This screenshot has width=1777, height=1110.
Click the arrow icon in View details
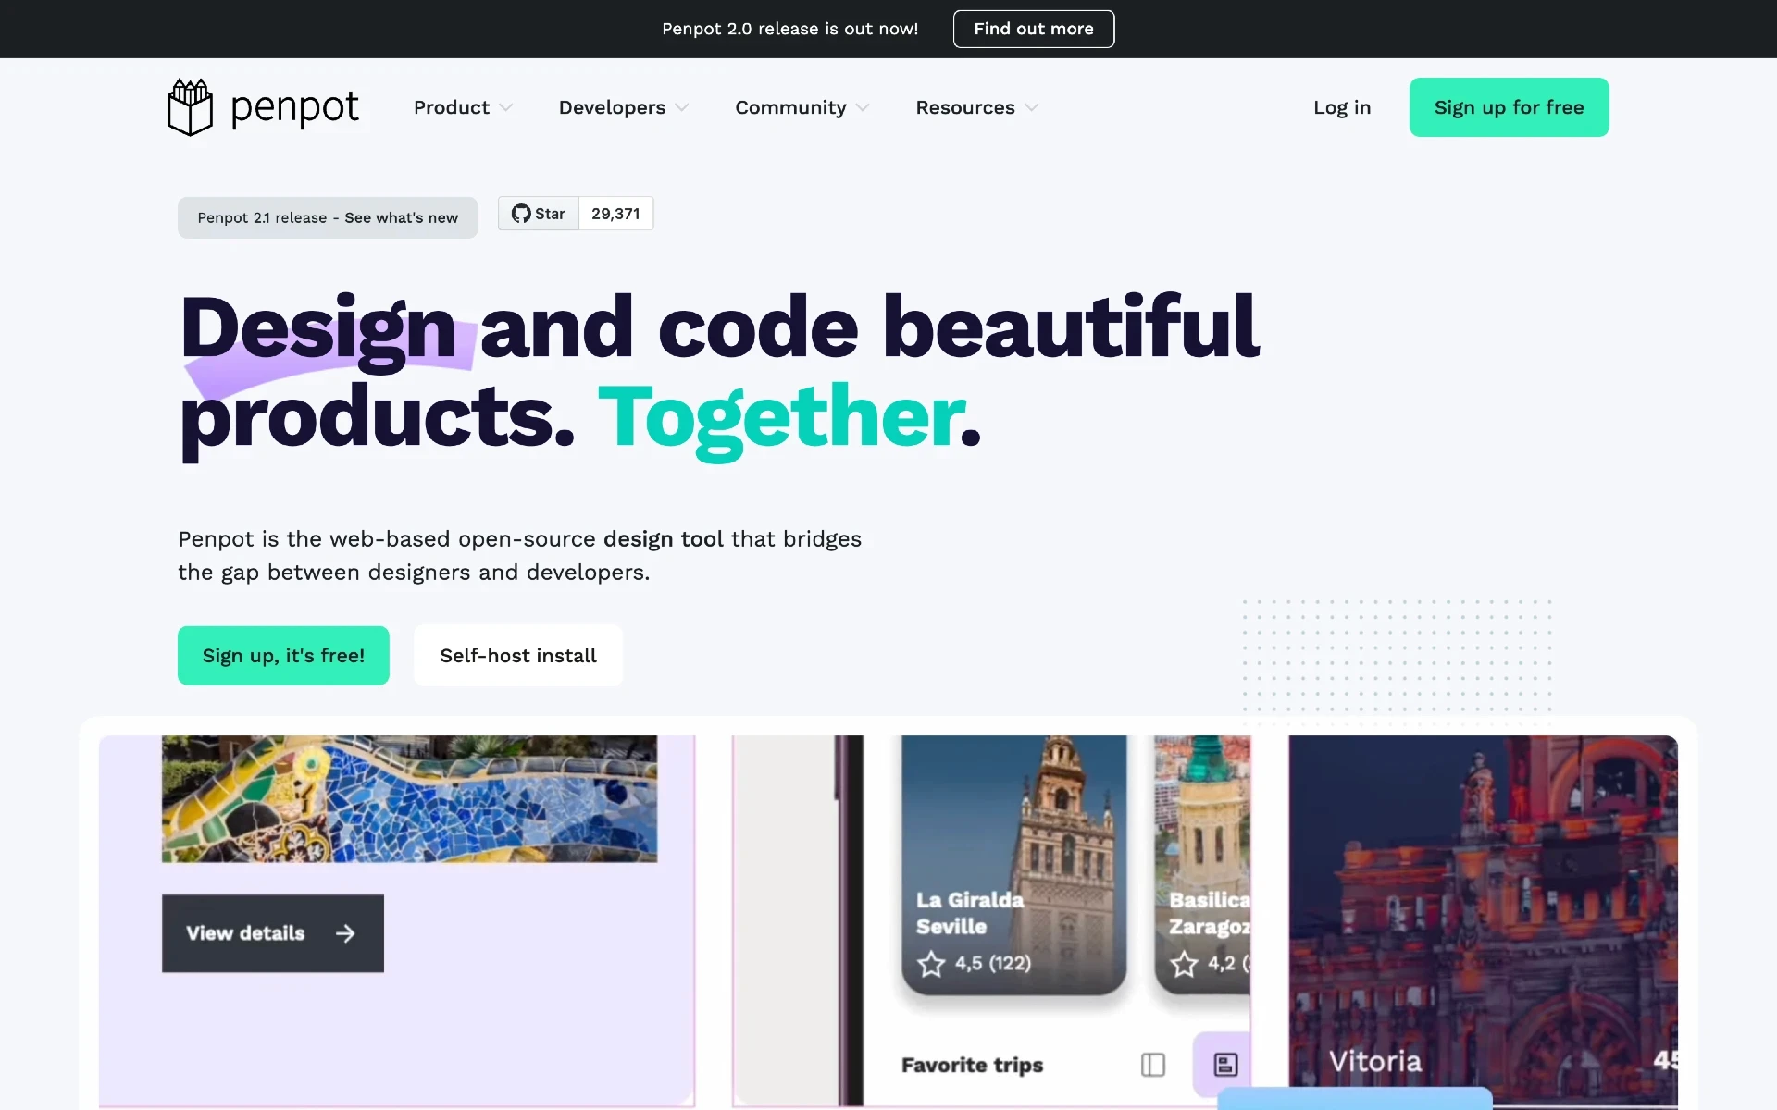pos(345,933)
